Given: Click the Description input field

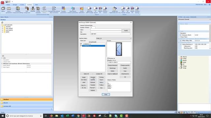Looking at the screenshot, I should coord(110,34).
